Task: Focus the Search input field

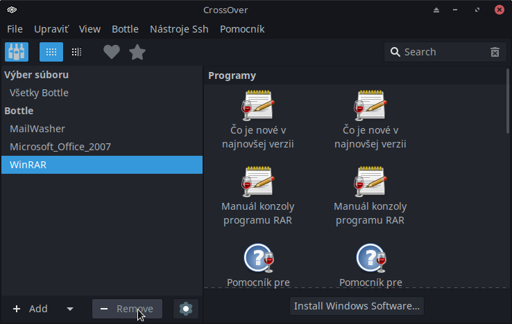Action: [445, 52]
